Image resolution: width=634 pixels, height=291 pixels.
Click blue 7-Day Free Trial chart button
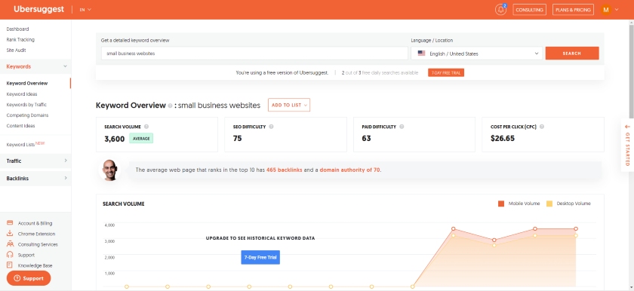[260, 257]
